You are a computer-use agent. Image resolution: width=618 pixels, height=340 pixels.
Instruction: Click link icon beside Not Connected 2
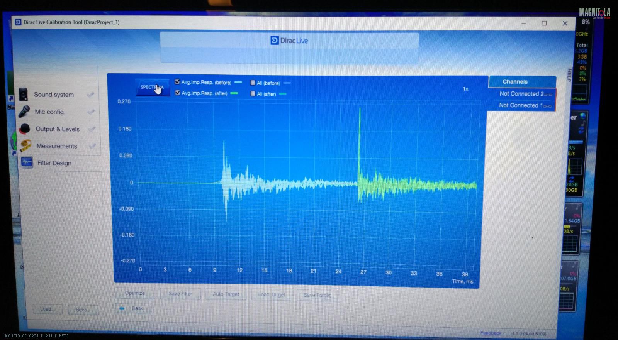548,94
